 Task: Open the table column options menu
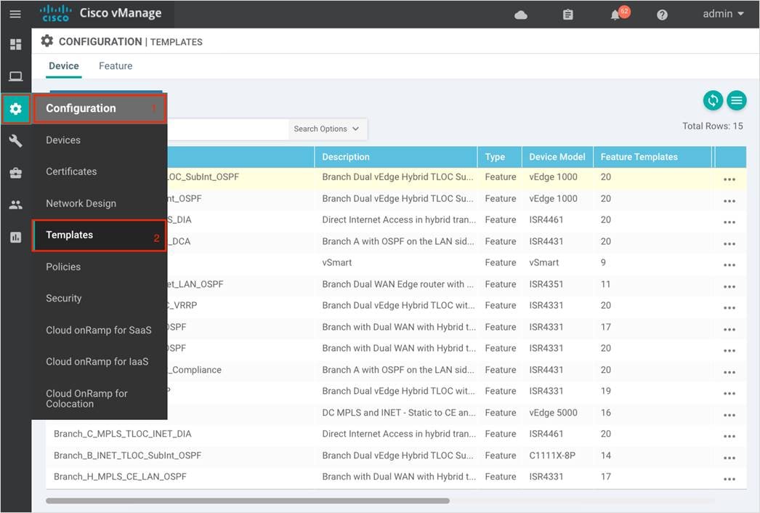tap(736, 100)
